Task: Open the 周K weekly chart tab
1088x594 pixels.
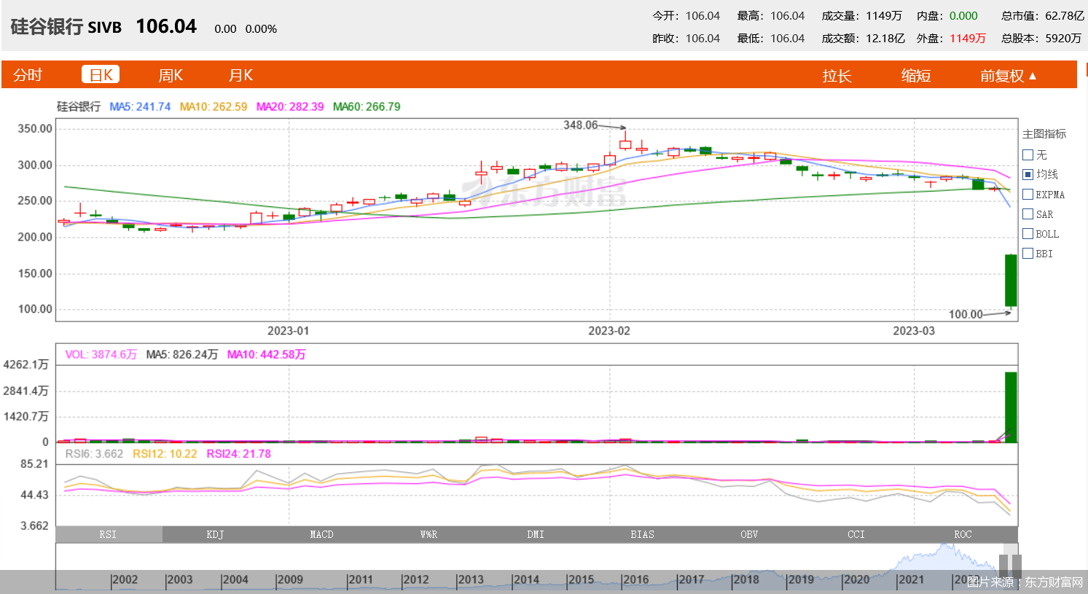Action: 171,75
